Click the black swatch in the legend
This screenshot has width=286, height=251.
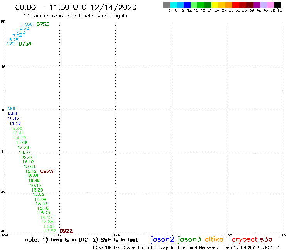(x=277, y=5)
